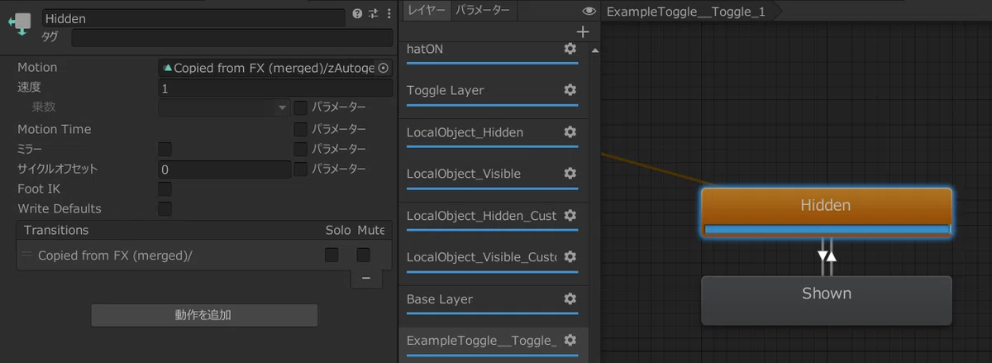The height and width of the screenshot is (363, 992).
Task: Click the animator state icon beside Hidden name
Action: tap(19, 24)
